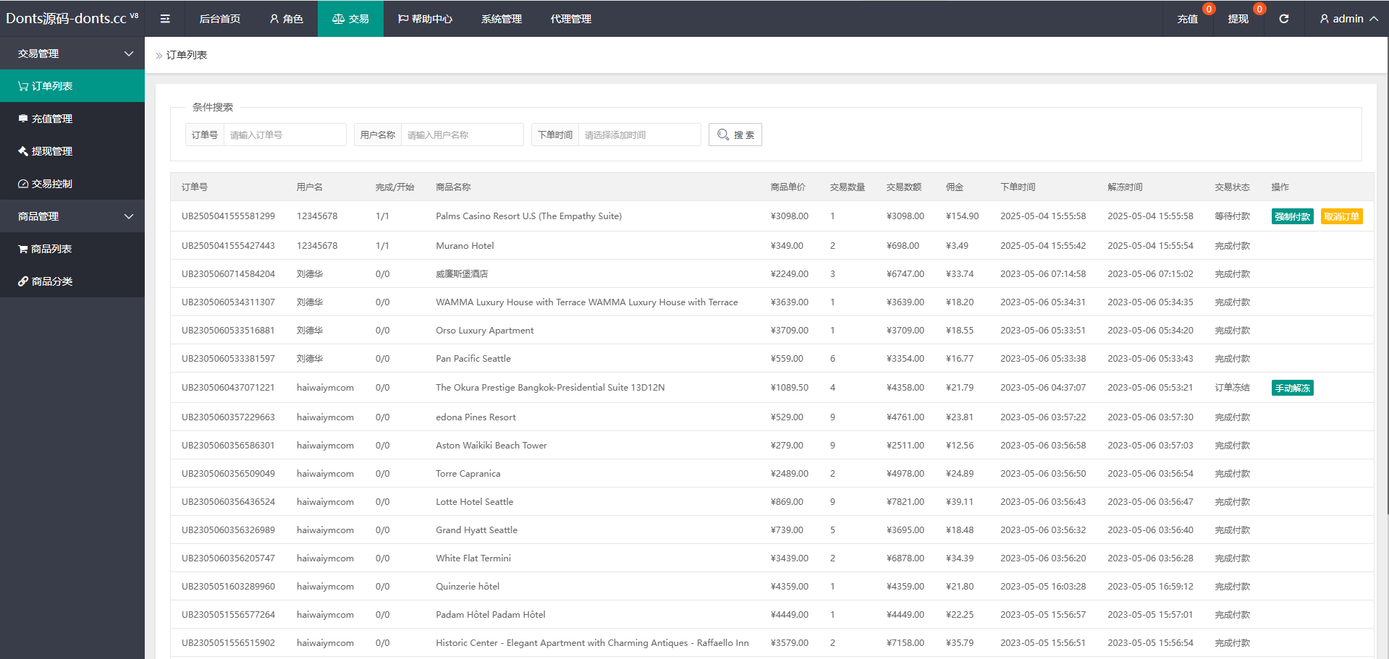
Task: Open the 帮助中心 menu
Action: [x=425, y=19]
